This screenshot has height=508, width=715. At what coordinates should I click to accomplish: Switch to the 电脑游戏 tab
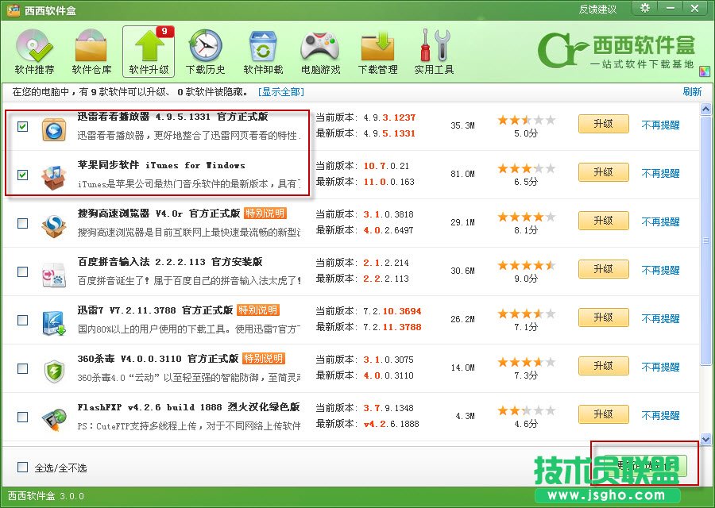click(320, 49)
